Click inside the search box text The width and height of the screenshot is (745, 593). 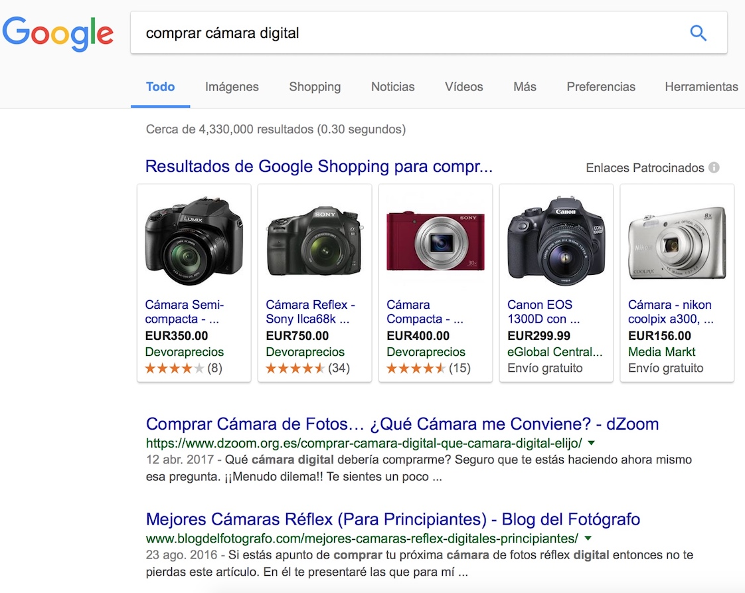point(222,33)
